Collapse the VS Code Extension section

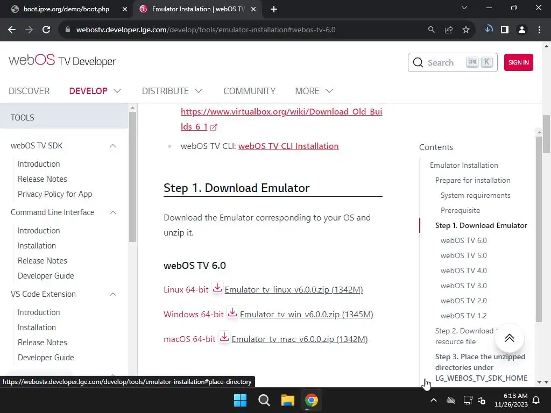coord(113,294)
